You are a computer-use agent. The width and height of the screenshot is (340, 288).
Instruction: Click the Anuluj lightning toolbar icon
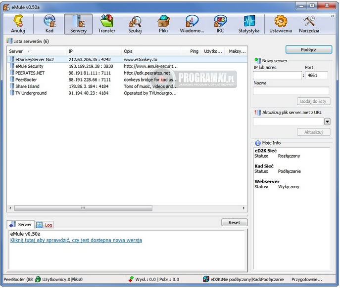click(18, 21)
